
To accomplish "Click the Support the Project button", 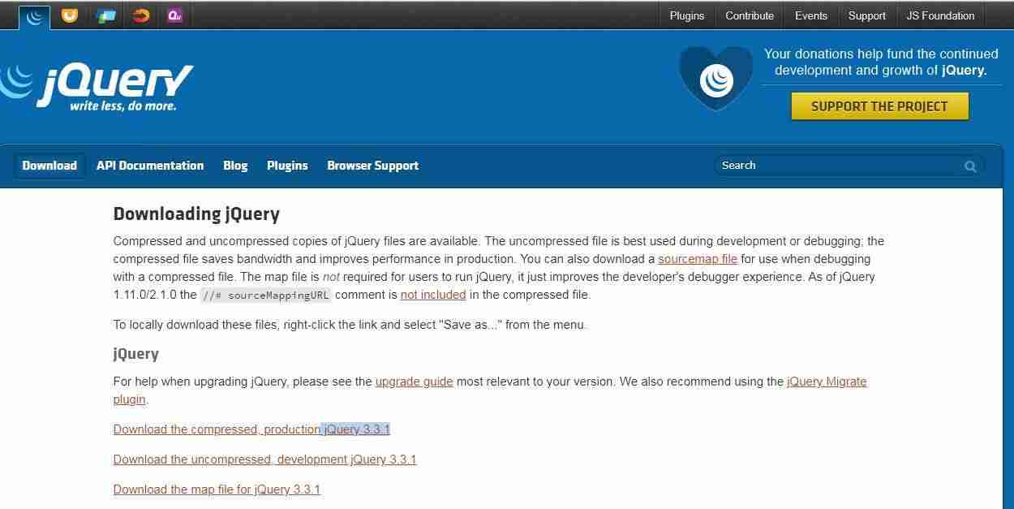I will [879, 106].
